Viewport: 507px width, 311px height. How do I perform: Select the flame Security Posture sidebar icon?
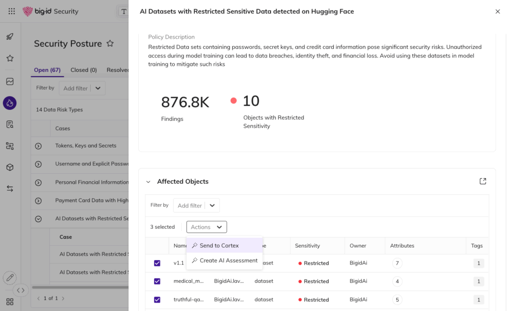[10, 103]
